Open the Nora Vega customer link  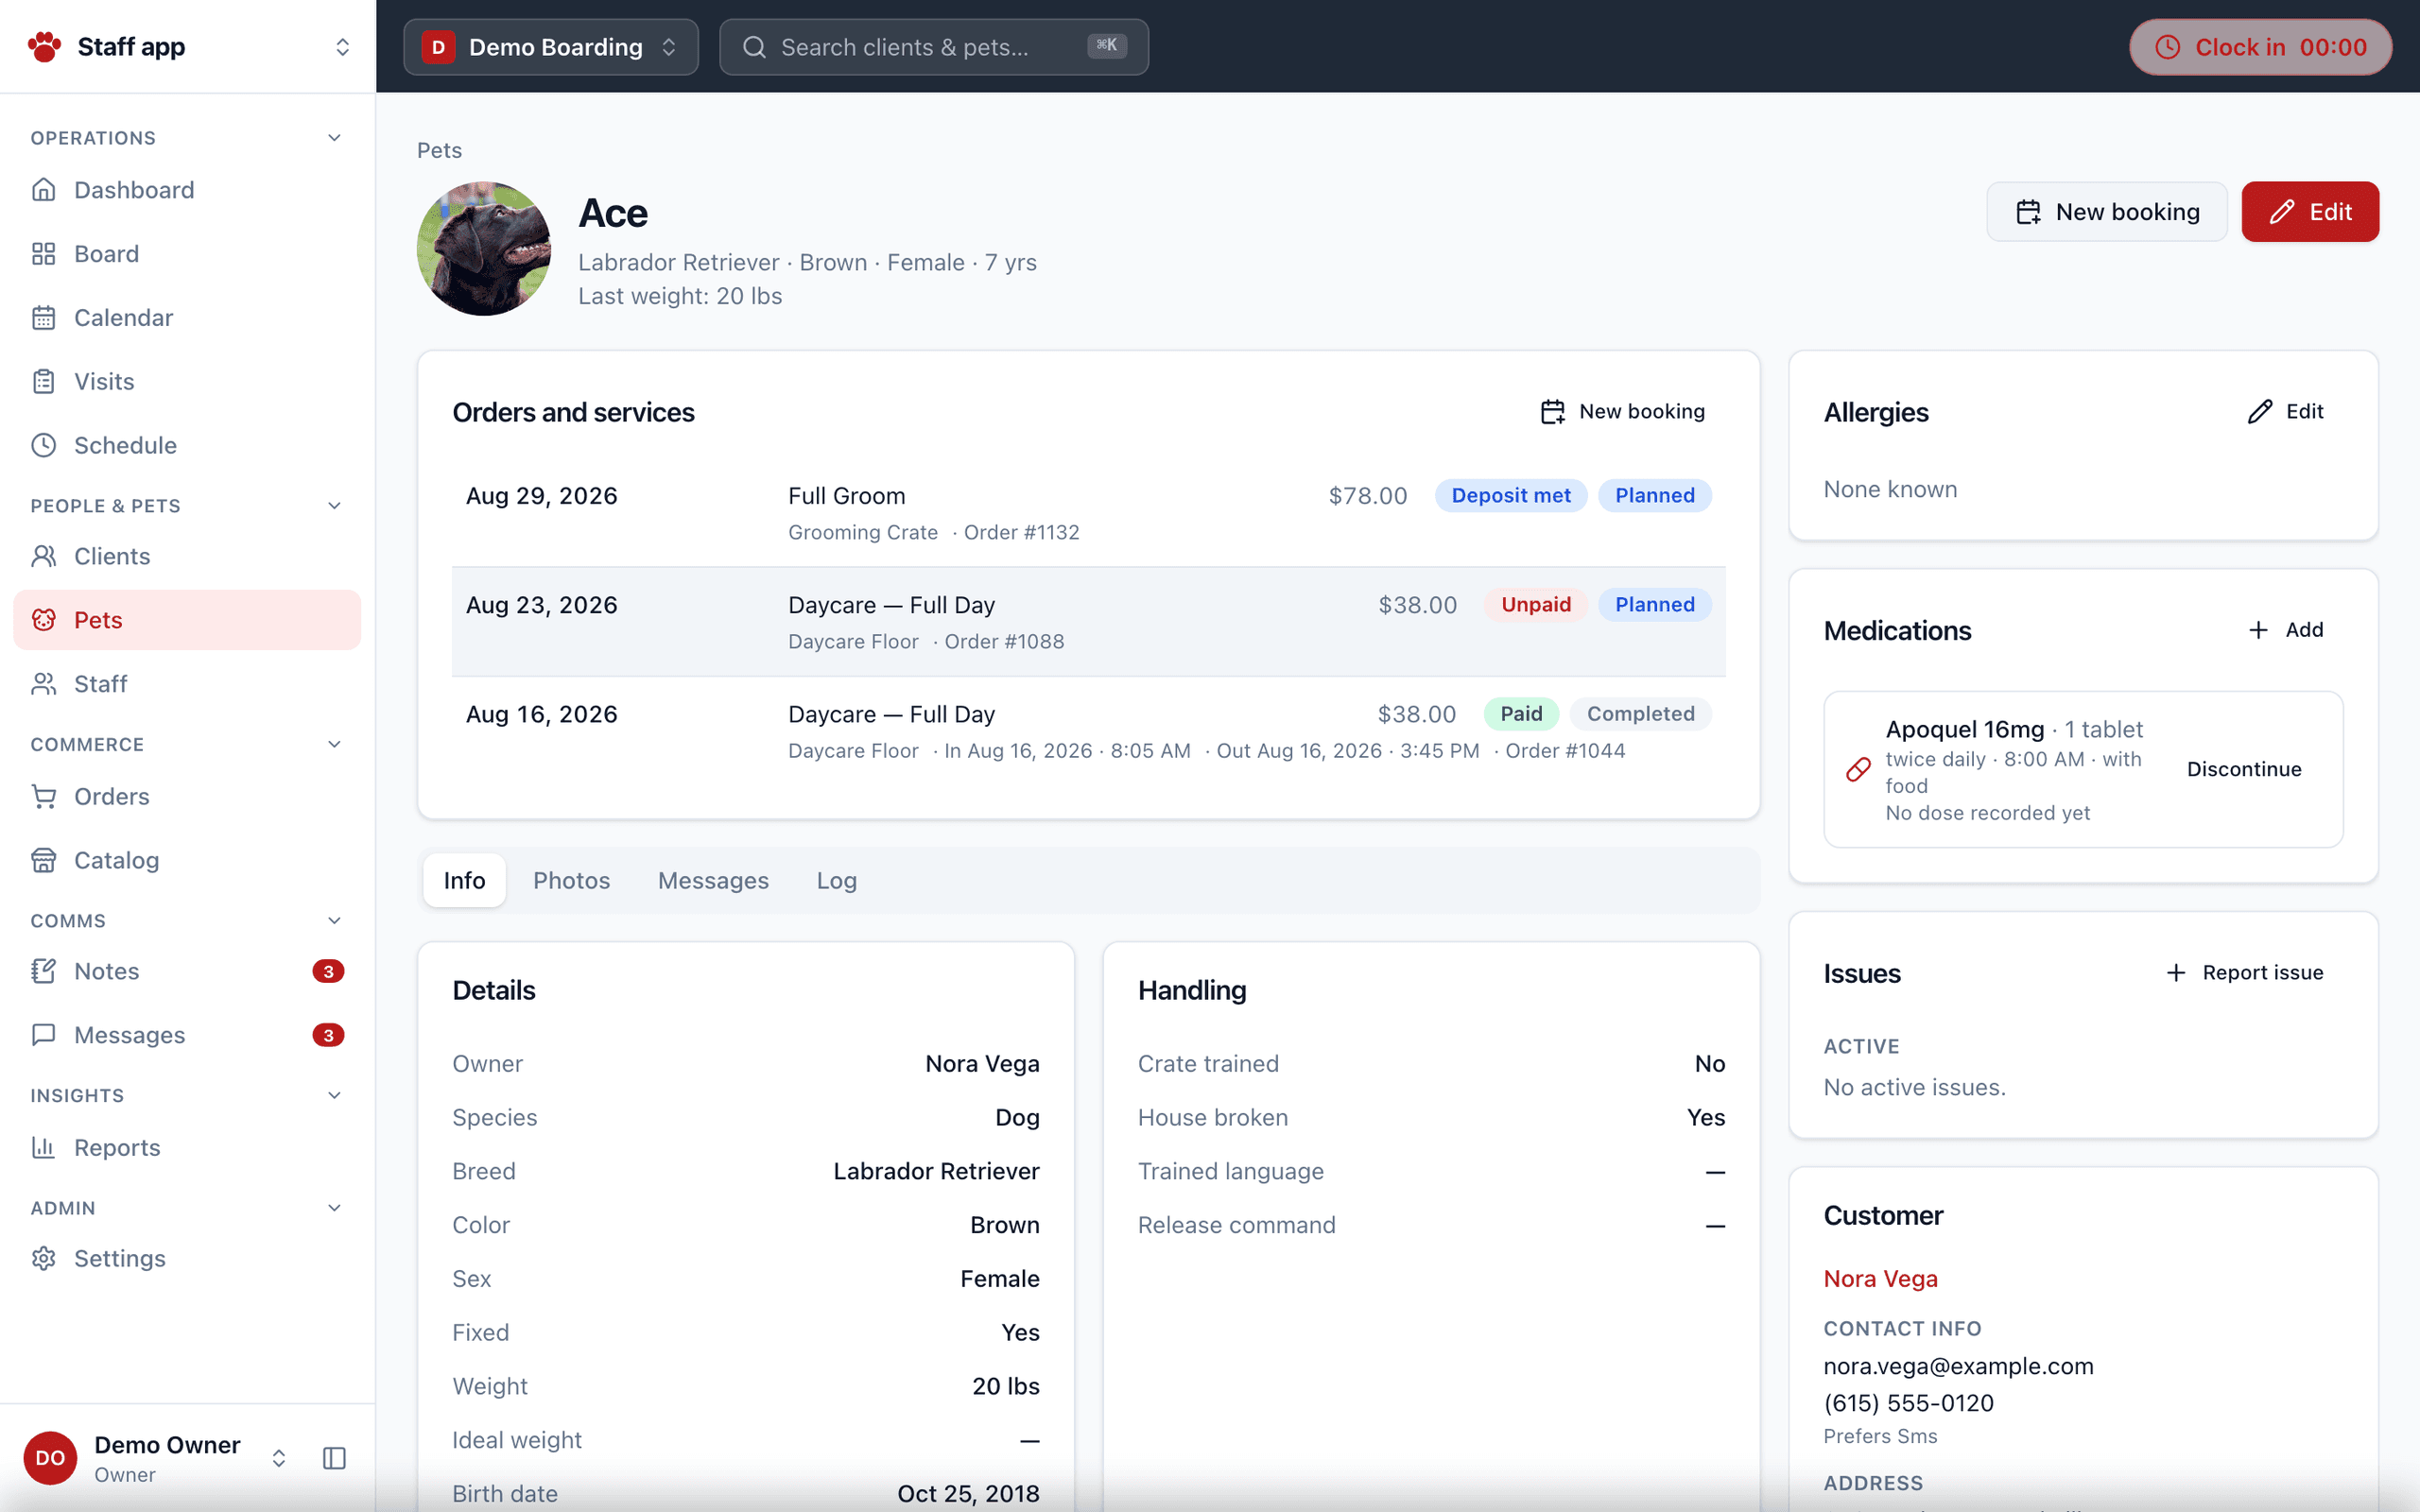[1880, 1279]
